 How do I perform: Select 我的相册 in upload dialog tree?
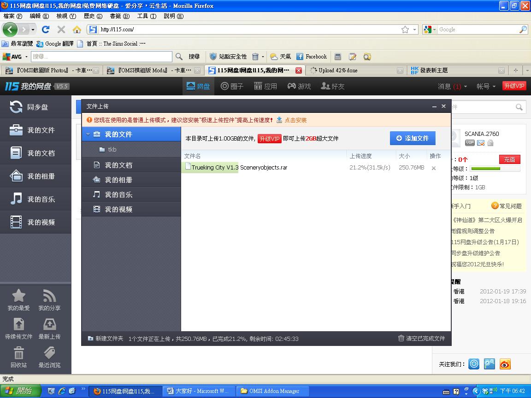click(131, 180)
